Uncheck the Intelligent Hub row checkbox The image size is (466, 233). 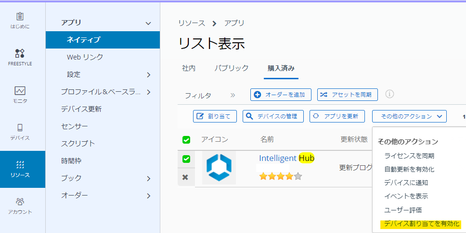tap(186, 159)
